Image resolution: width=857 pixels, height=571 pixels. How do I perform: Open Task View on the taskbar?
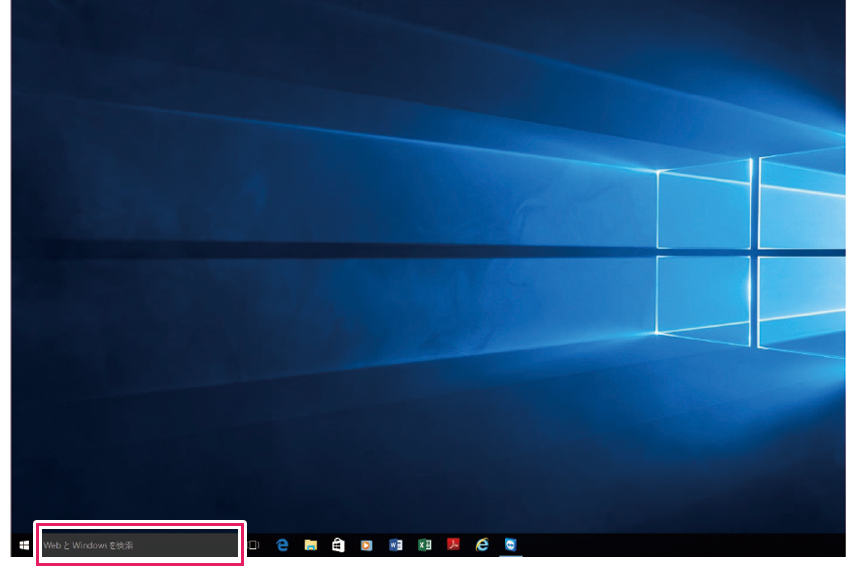pos(254,545)
